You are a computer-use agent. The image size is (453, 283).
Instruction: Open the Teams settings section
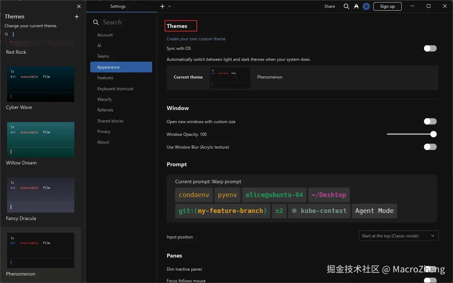coord(103,56)
